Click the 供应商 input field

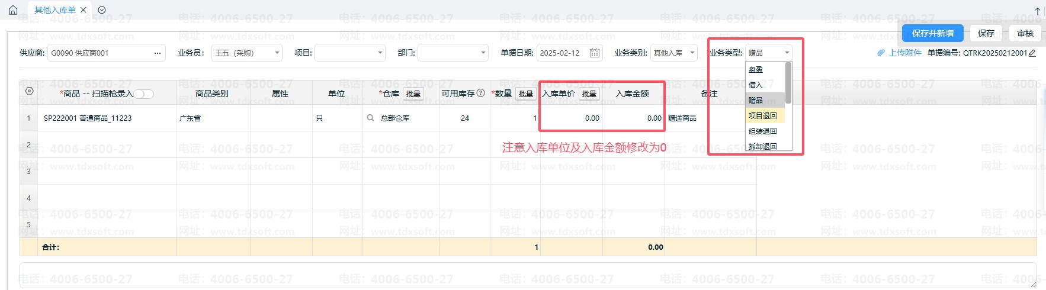coord(107,53)
